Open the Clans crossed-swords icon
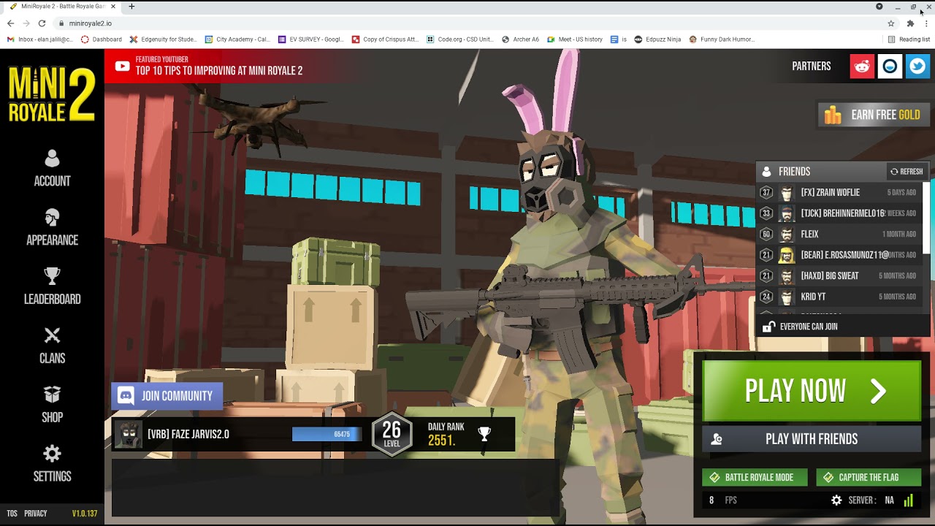 (52, 335)
